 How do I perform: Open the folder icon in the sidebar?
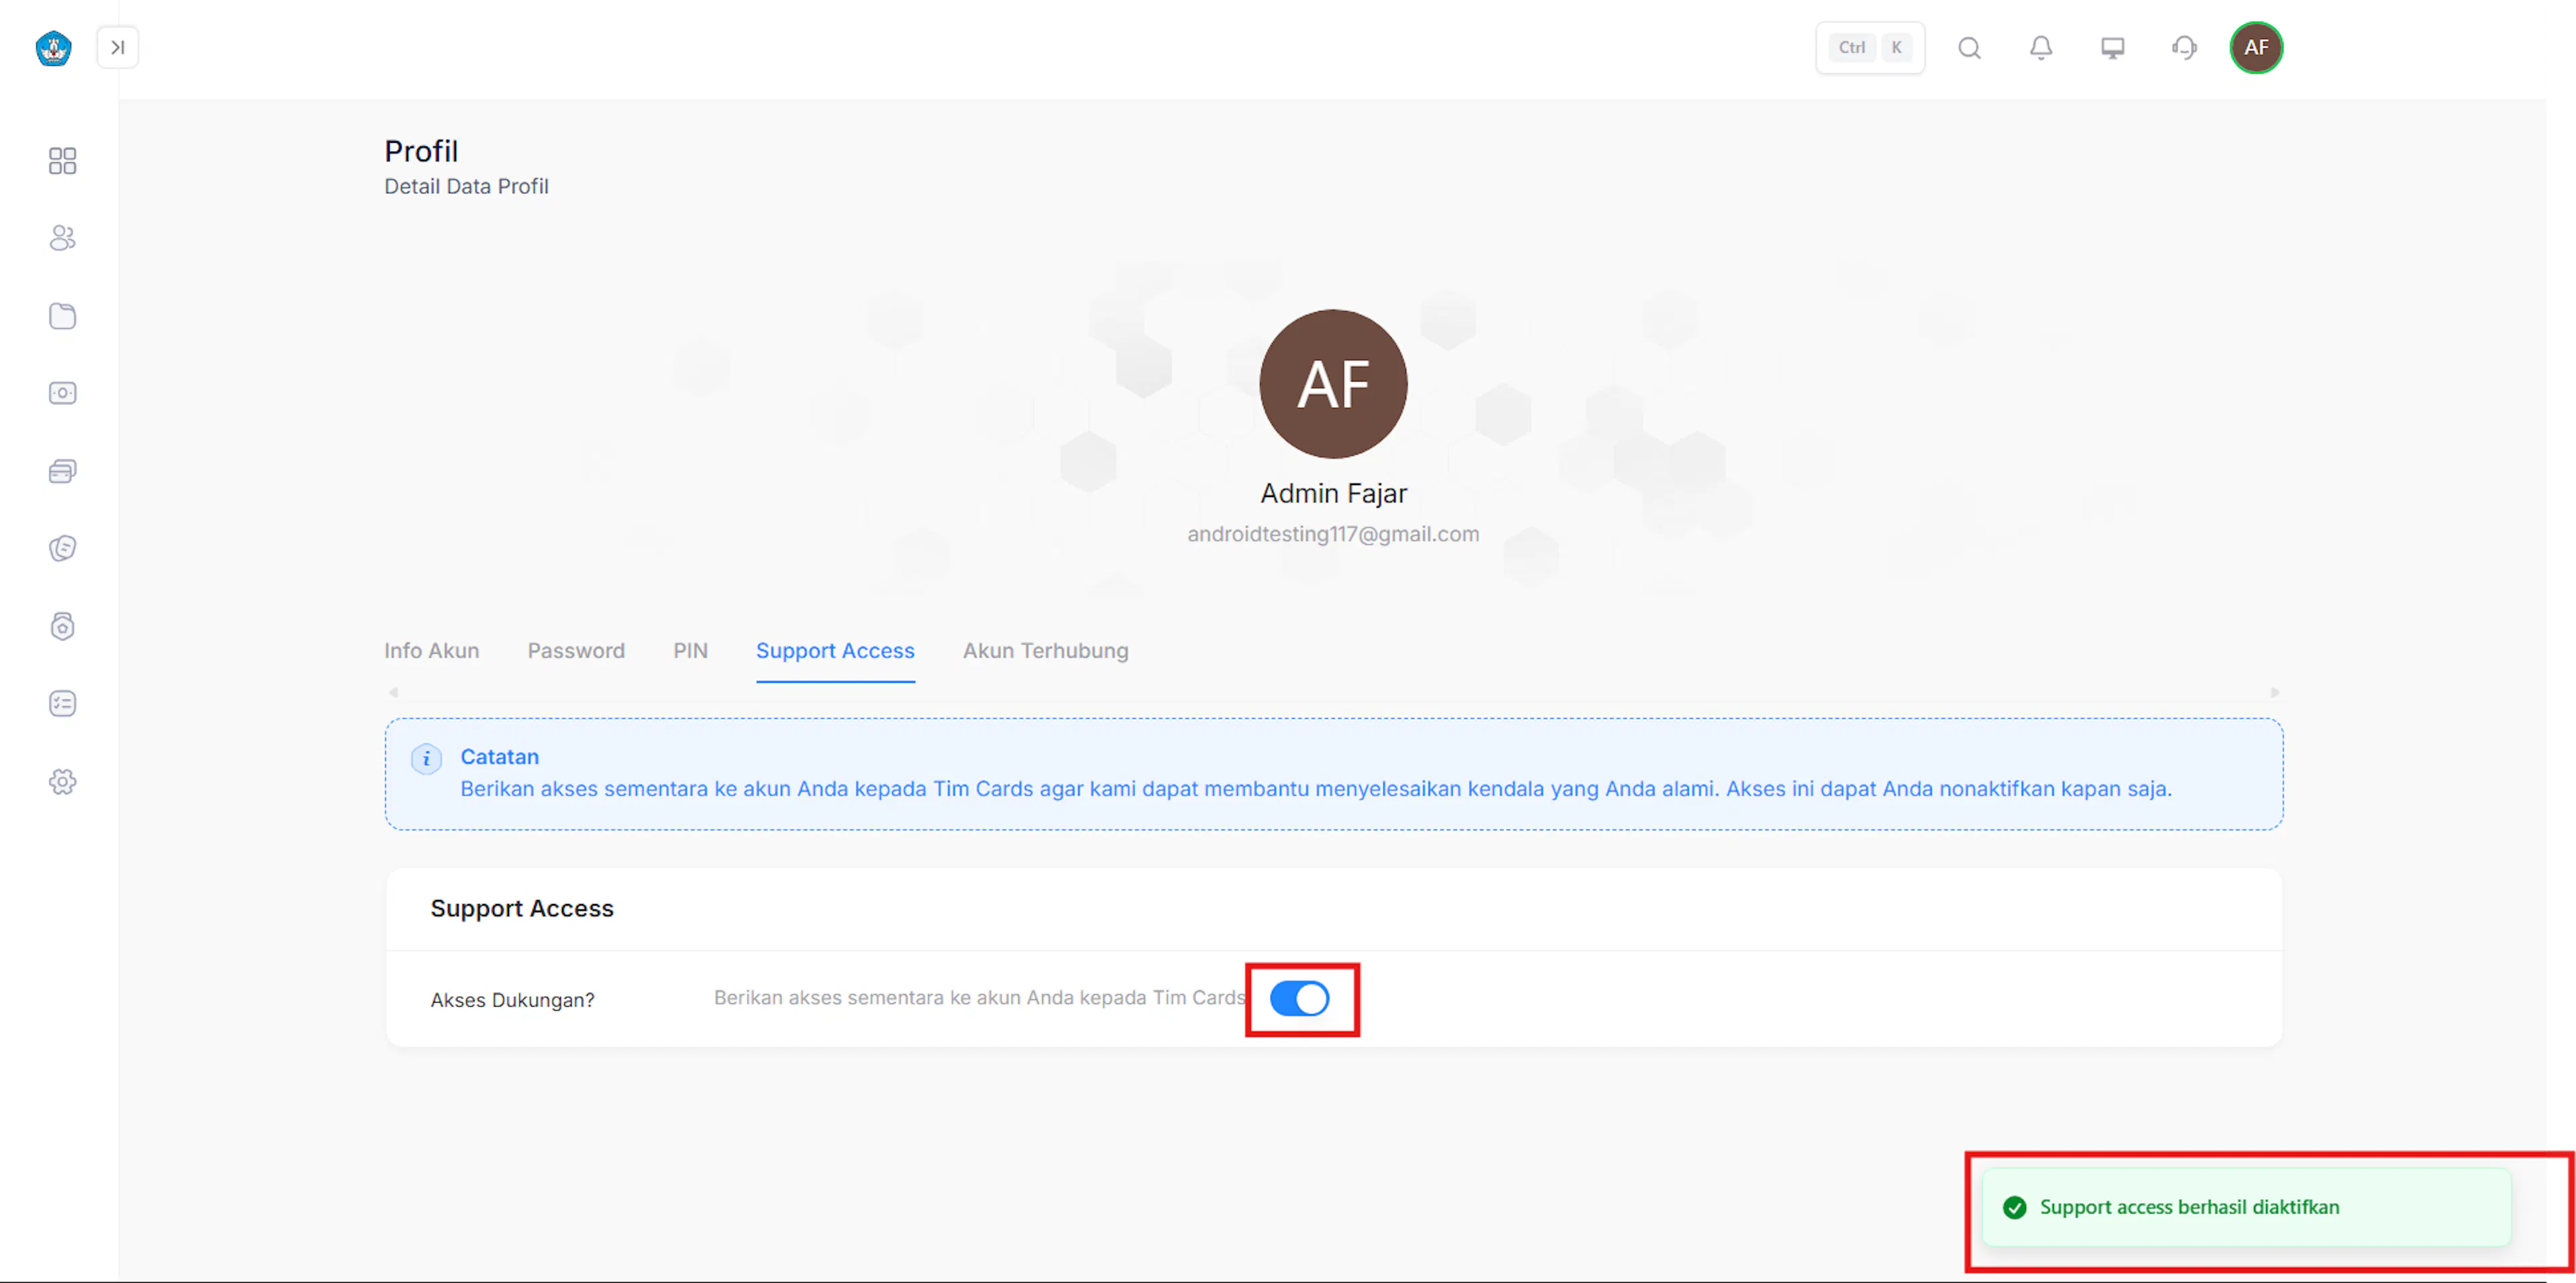click(62, 316)
